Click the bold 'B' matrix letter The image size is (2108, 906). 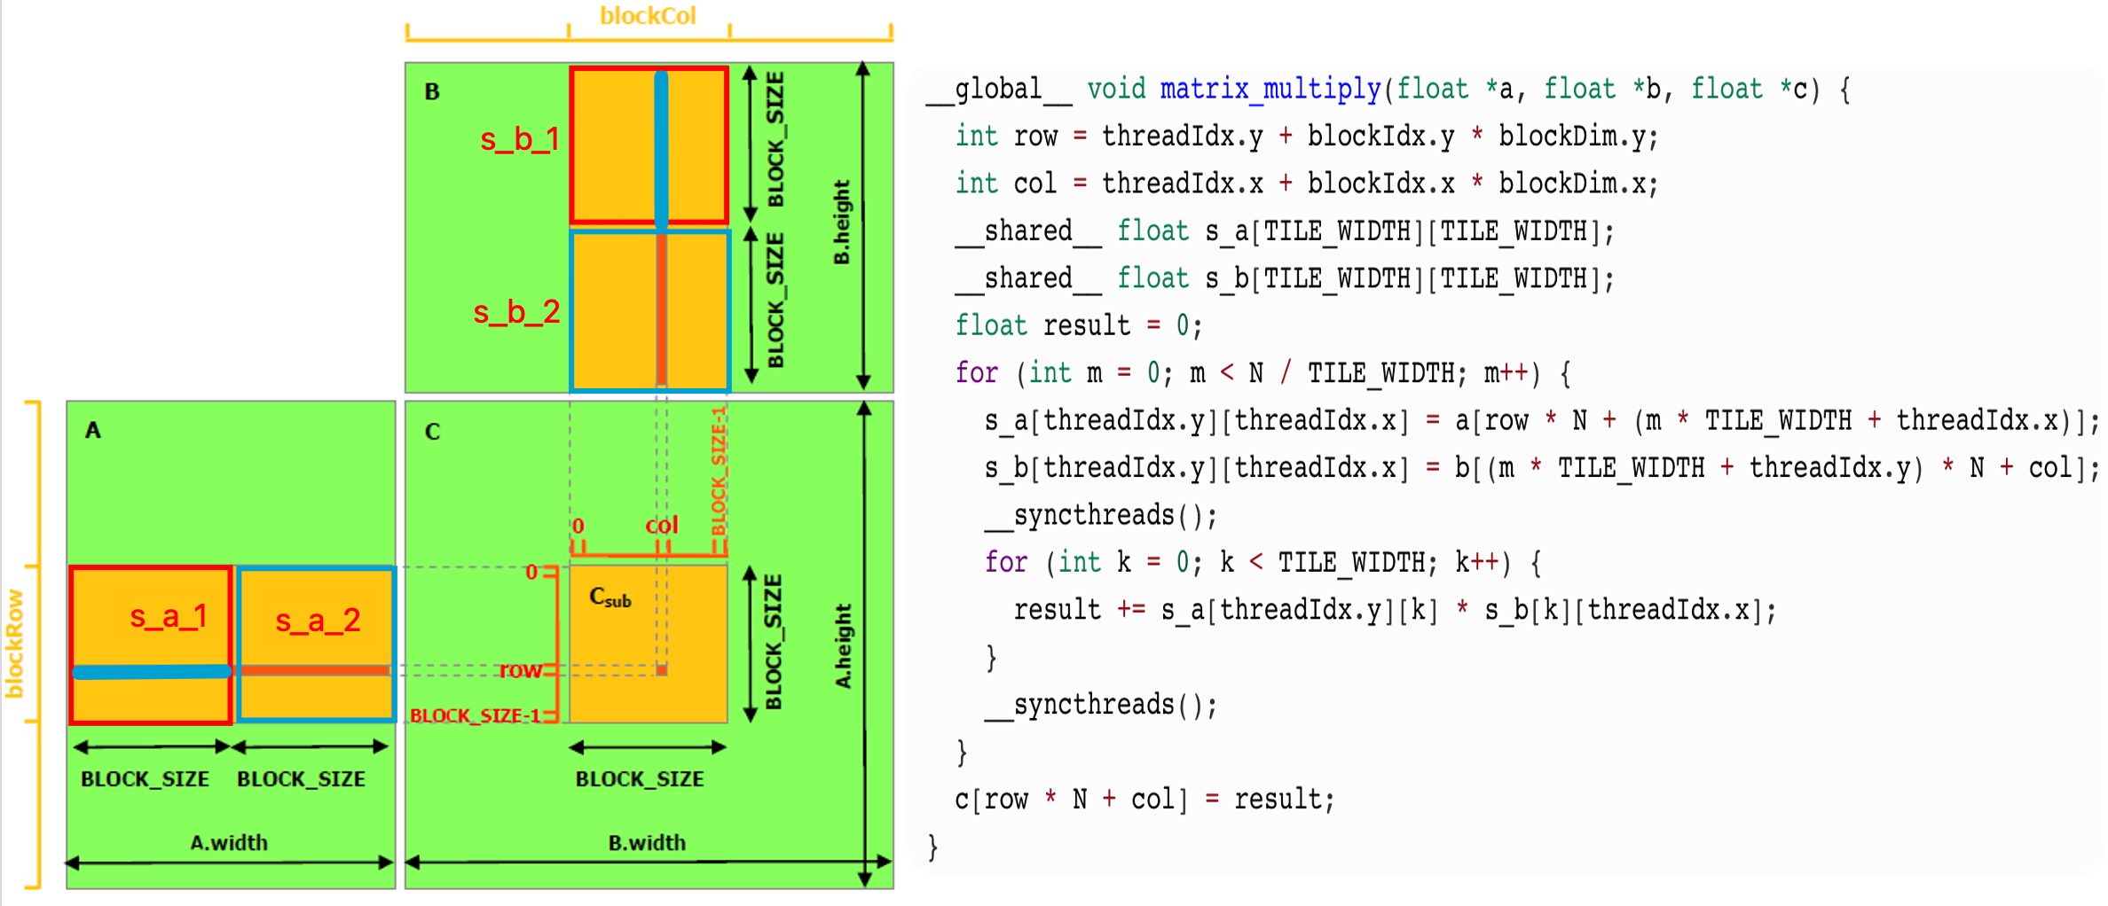(432, 92)
